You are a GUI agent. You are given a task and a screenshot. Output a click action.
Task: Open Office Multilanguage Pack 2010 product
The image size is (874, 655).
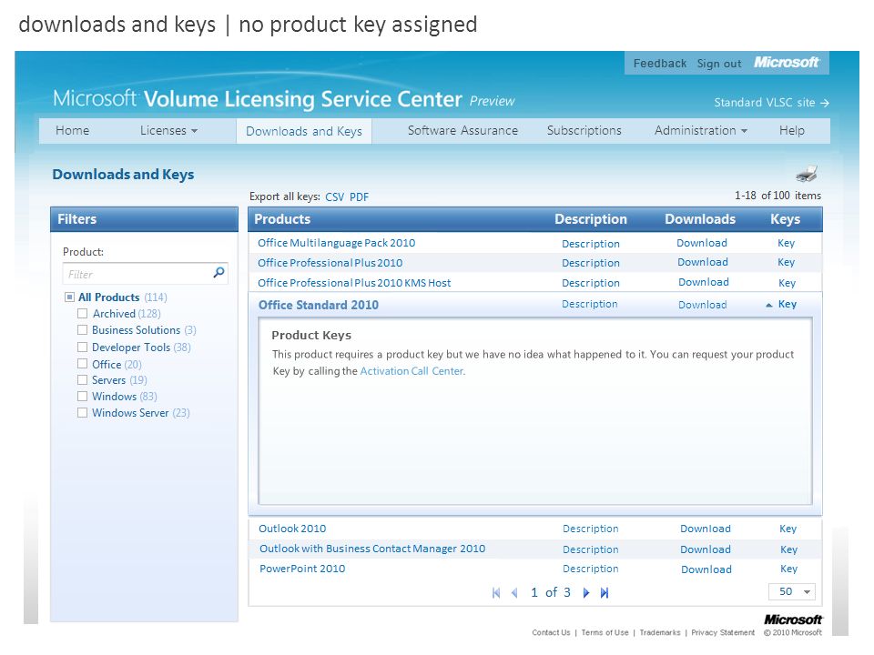pos(336,243)
